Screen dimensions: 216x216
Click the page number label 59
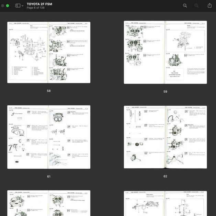tap(165, 92)
